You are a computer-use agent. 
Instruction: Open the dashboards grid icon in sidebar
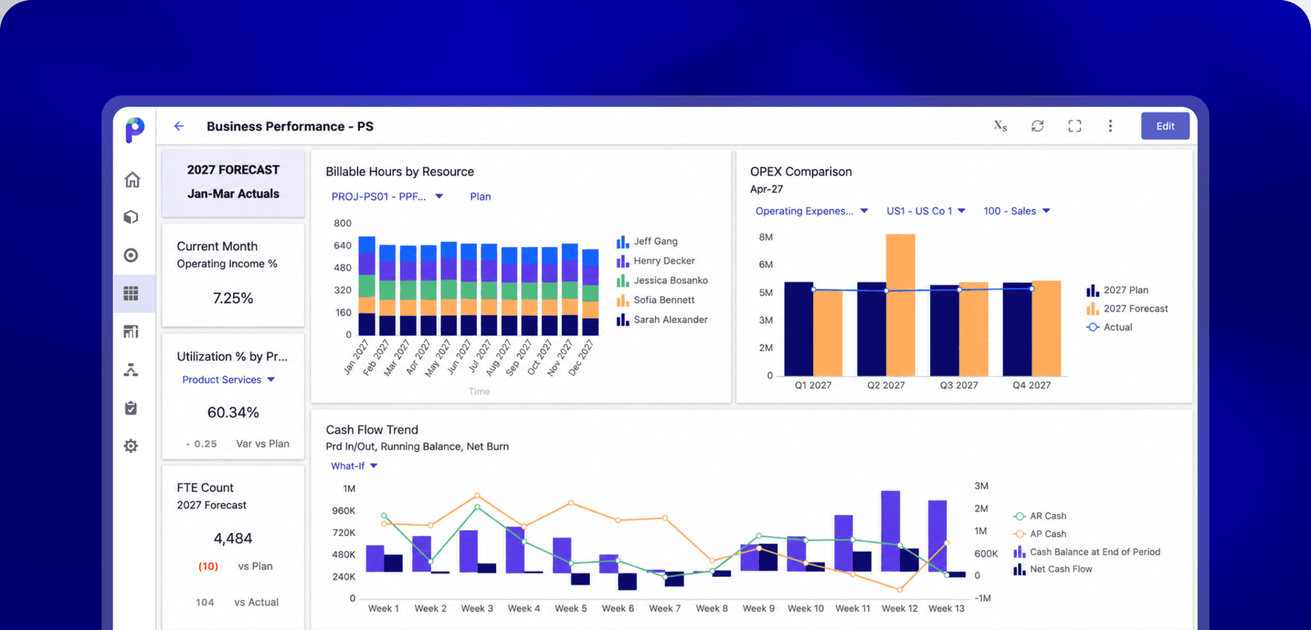(131, 293)
